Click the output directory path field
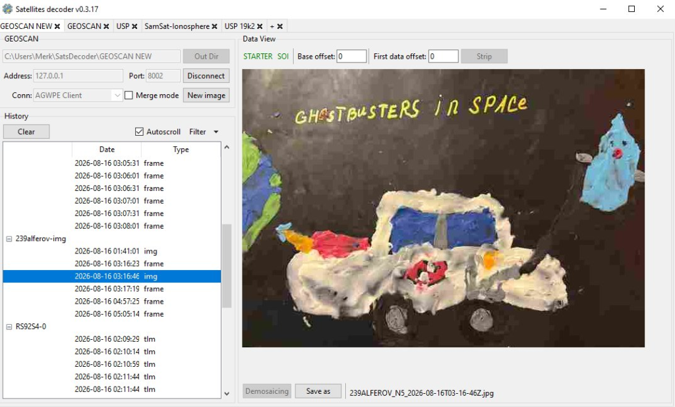675x407 pixels. click(x=91, y=57)
